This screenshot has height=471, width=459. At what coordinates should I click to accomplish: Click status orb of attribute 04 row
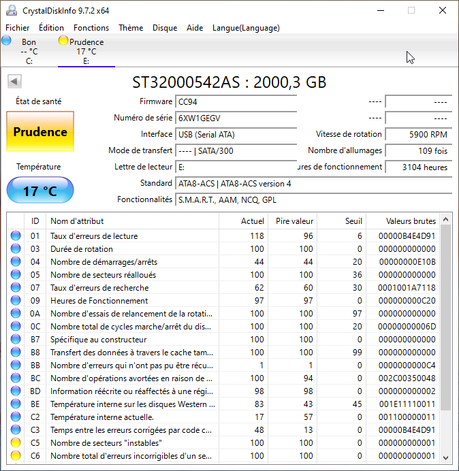pos(16,261)
